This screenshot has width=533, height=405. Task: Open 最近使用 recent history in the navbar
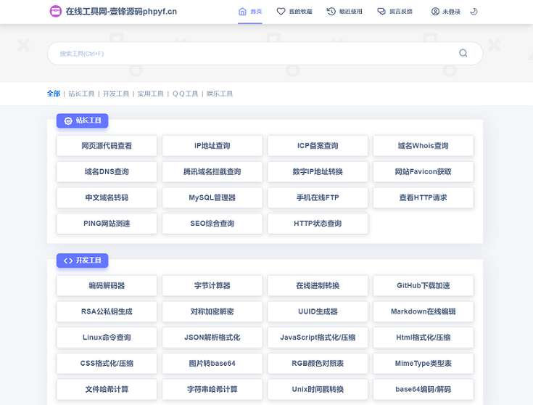click(x=344, y=12)
